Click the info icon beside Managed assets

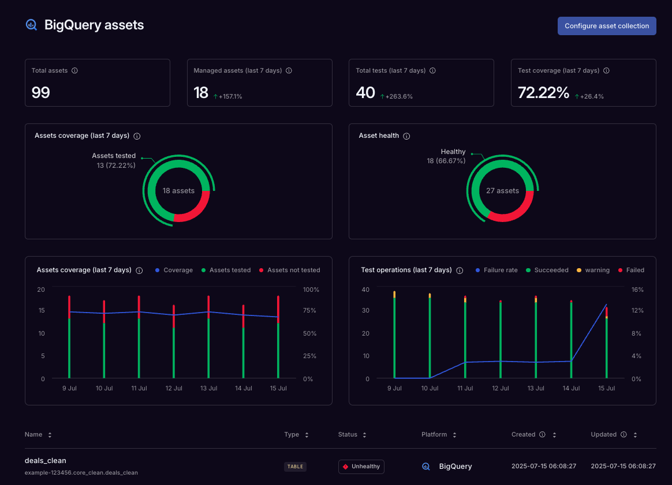point(289,70)
